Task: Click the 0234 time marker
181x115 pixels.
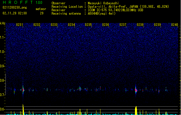Action: point(71,25)
